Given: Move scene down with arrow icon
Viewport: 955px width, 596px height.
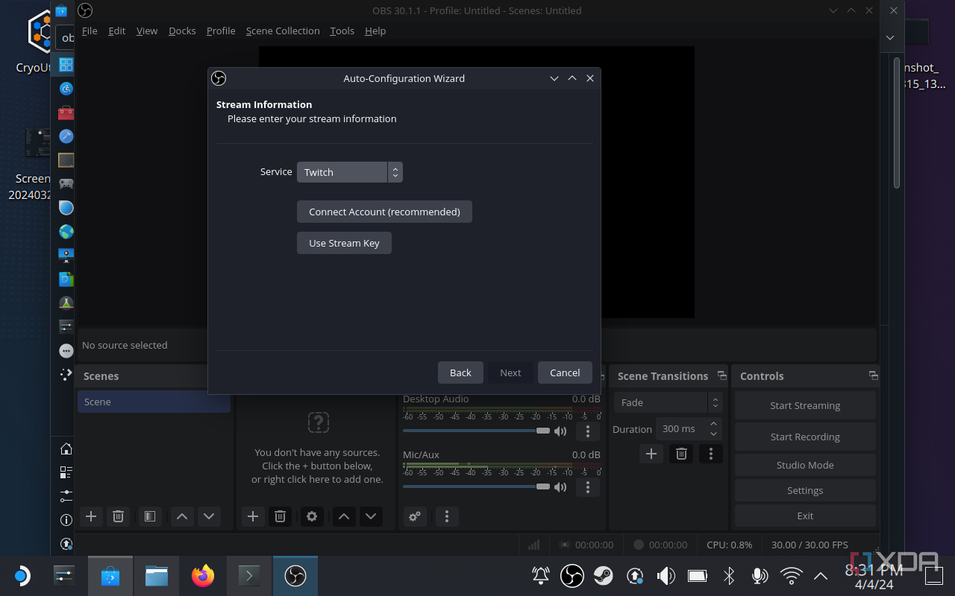Looking at the screenshot, I should [209, 516].
